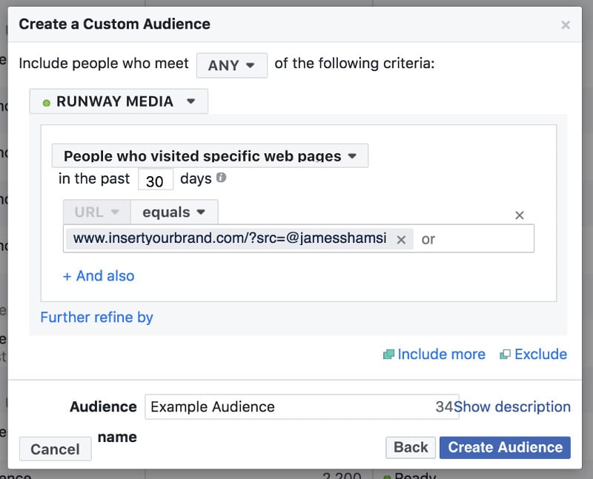Click the info icon next to days
The image size is (593, 479).
pyautogui.click(x=221, y=178)
